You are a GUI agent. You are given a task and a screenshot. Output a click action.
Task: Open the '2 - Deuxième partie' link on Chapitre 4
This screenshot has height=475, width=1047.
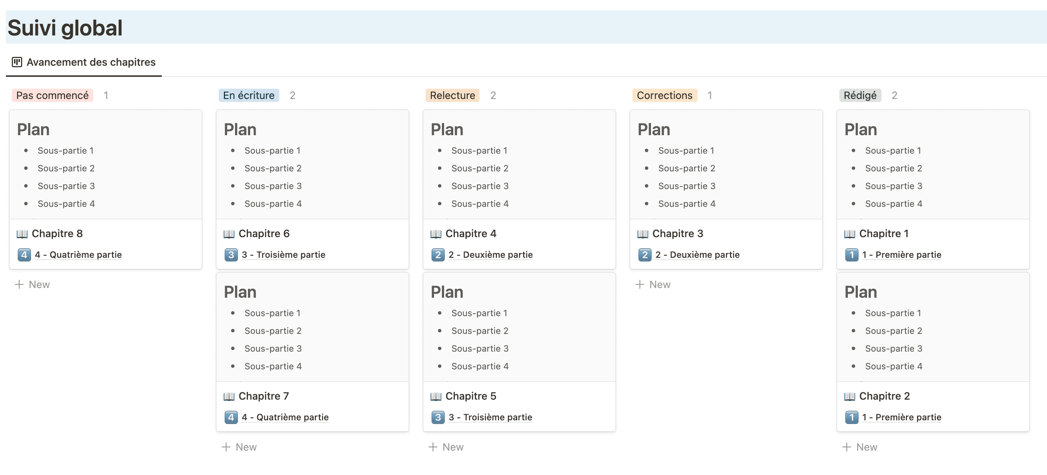click(x=491, y=255)
